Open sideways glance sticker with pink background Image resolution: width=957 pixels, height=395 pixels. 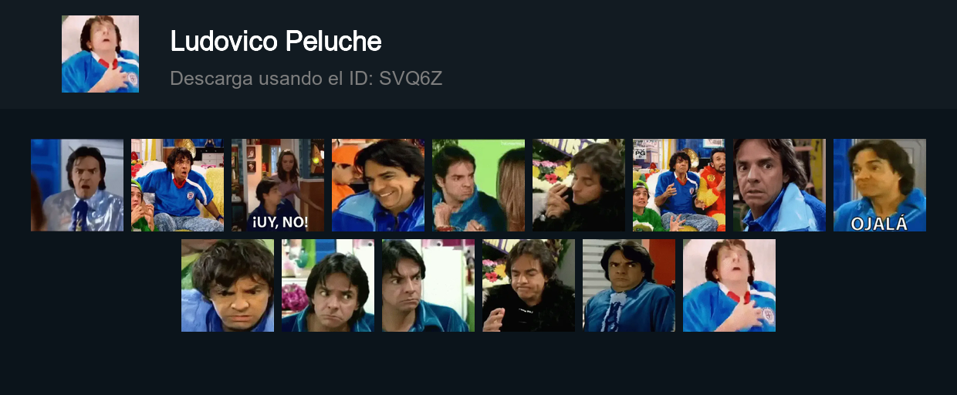428,285
